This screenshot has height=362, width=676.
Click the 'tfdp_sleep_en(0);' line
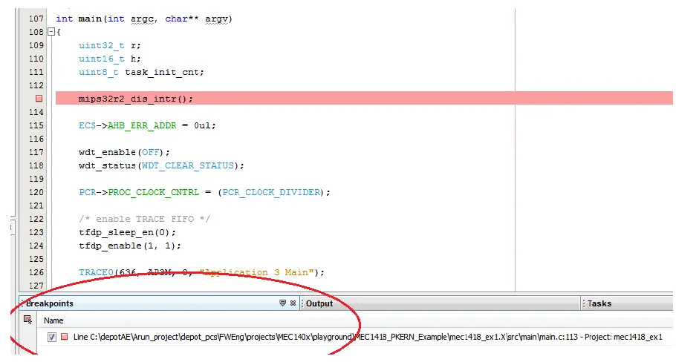(127, 232)
